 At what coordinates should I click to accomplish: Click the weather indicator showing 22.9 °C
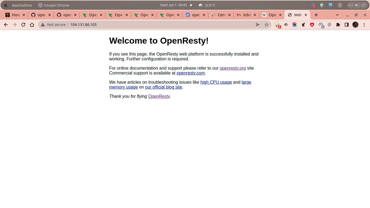click(x=207, y=5)
